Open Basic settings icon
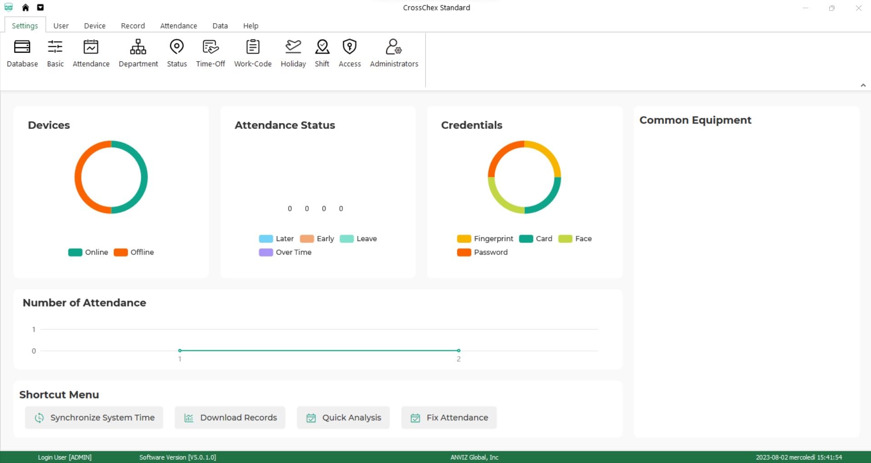 click(55, 54)
